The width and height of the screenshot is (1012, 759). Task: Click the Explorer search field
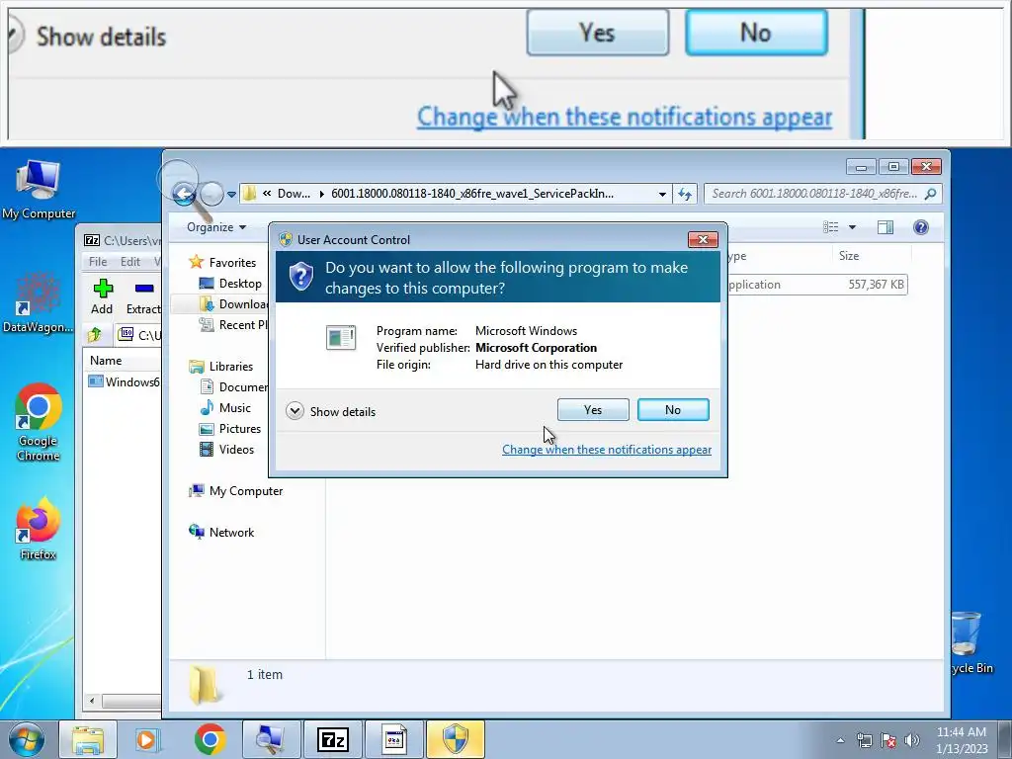click(823, 194)
